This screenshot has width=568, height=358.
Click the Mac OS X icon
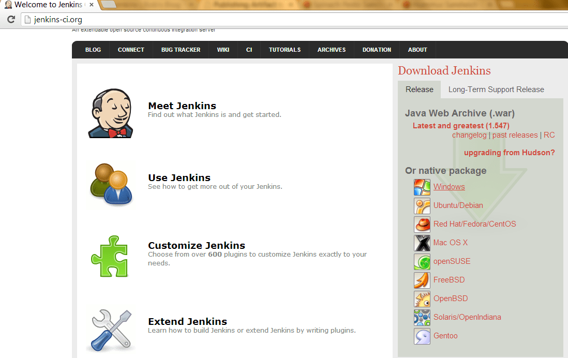point(422,243)
